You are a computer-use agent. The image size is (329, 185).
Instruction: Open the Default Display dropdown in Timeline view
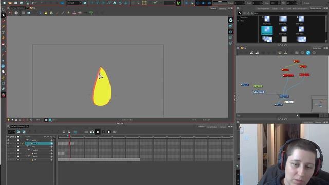tap(27, 126)
